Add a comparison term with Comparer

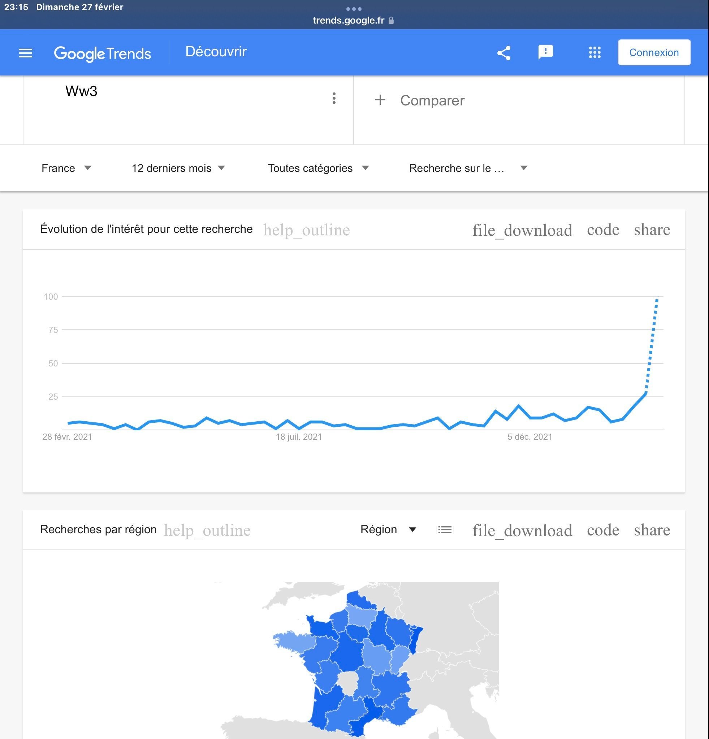click(419, 100)
